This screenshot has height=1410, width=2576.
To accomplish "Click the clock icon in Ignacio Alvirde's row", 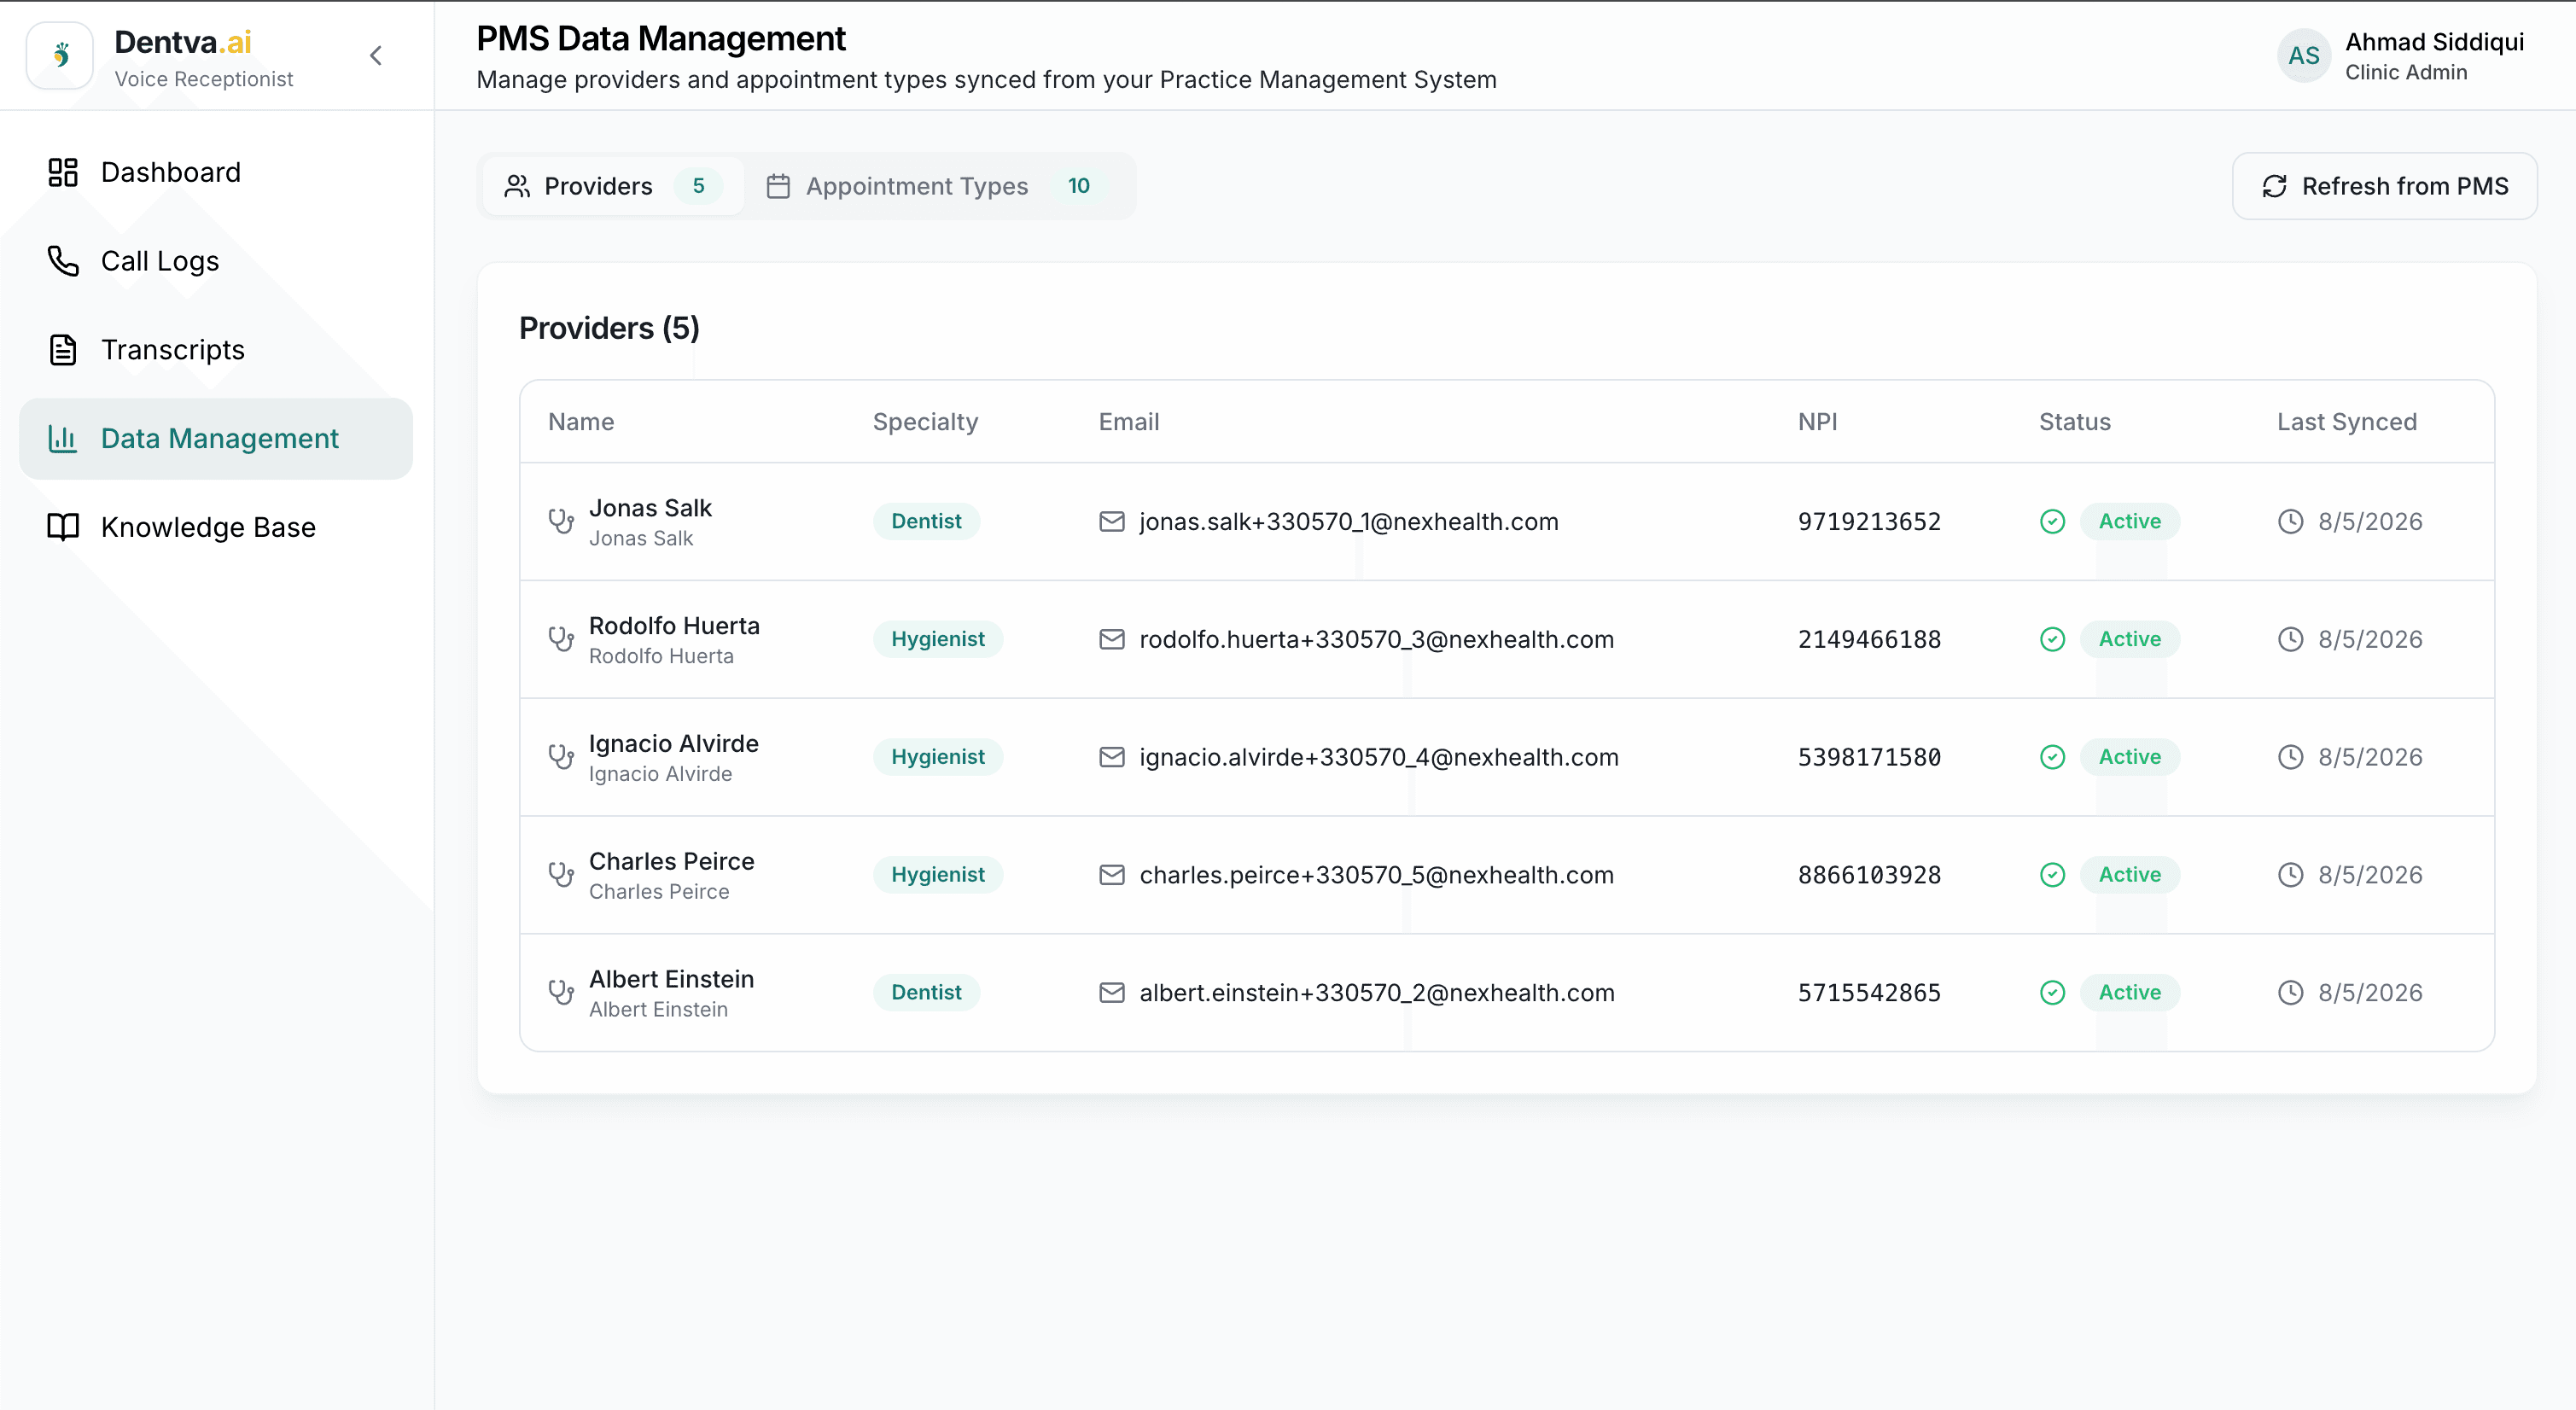I will coord(2290,757).
